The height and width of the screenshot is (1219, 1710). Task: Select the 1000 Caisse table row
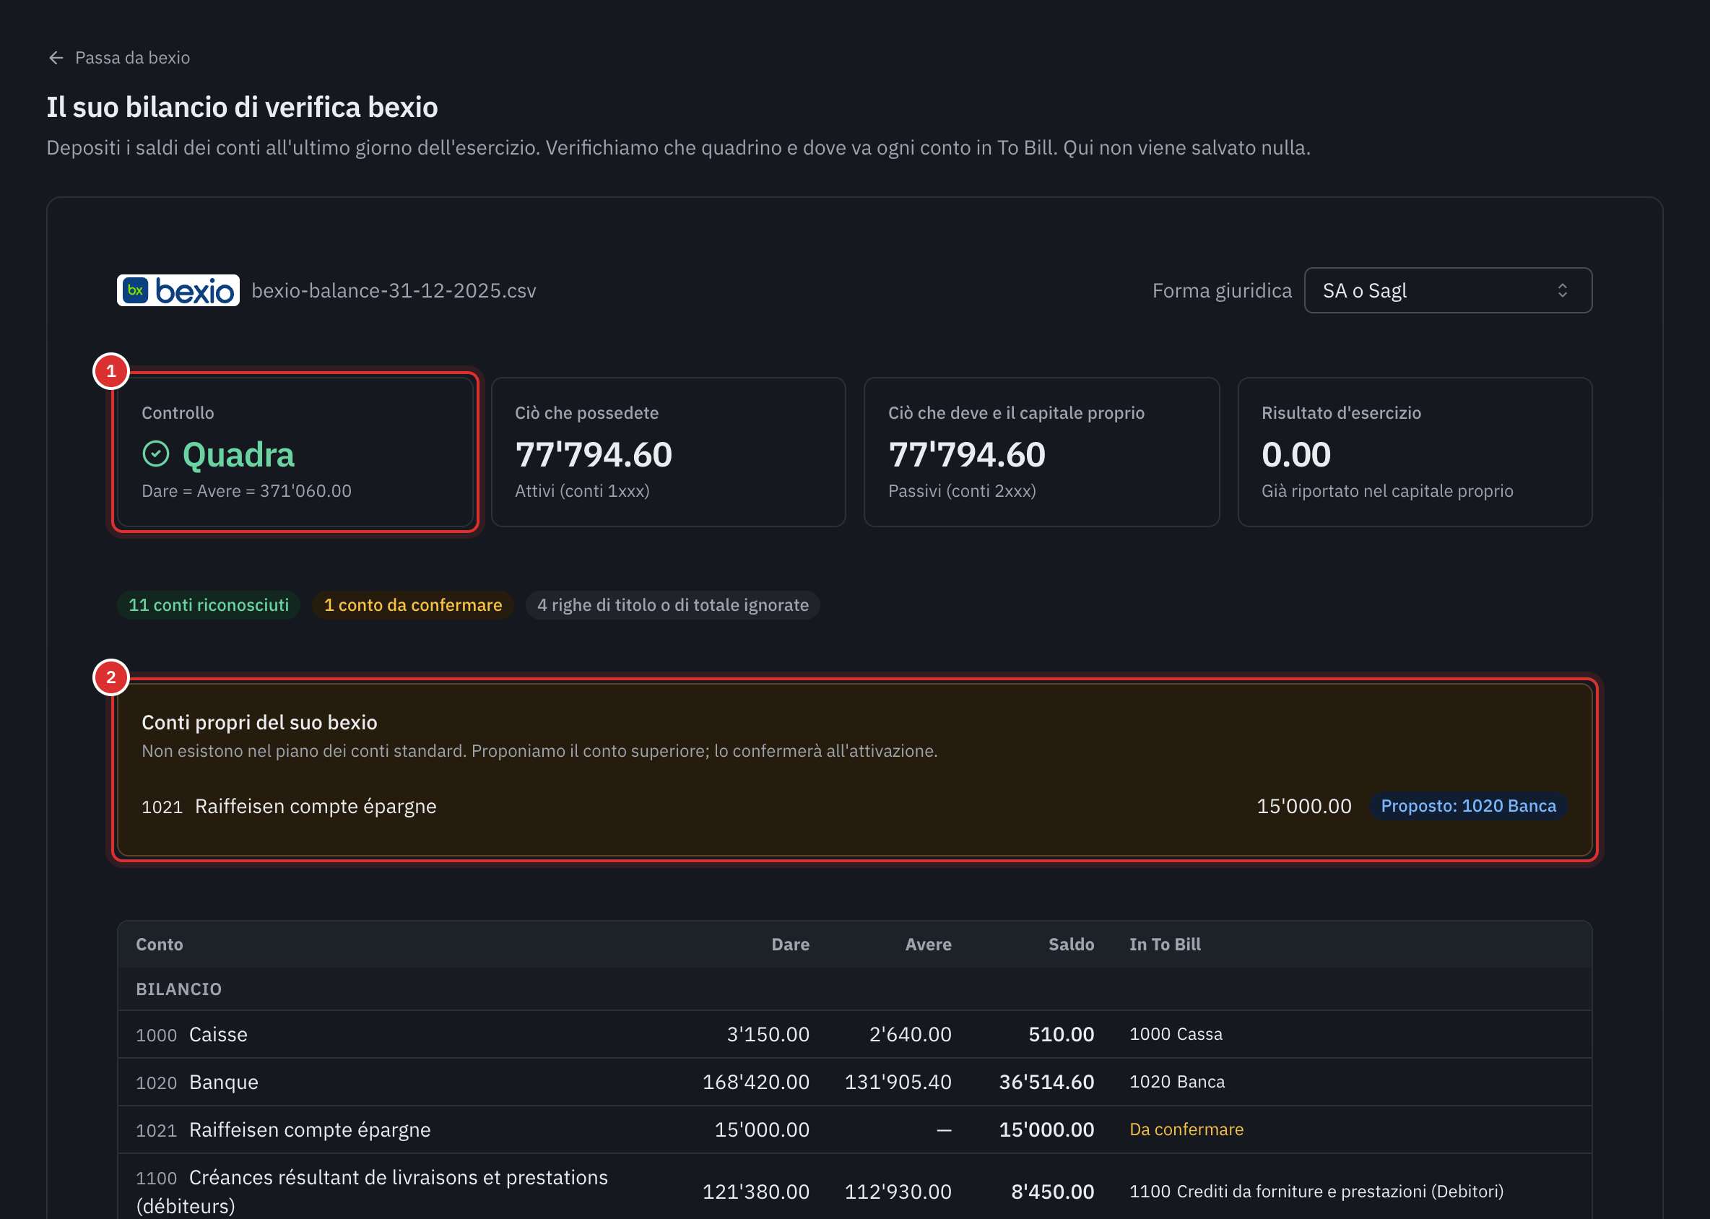pyautogui.click(x=854, y=1034)
